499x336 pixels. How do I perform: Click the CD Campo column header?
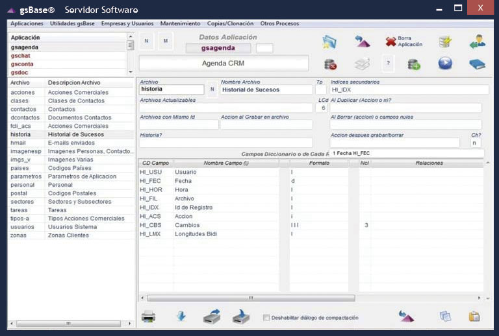coord(156,163)
